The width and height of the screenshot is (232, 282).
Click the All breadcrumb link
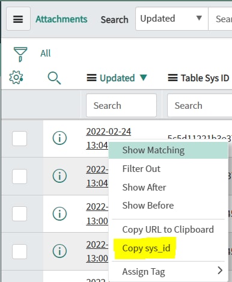click(x=46, y=54)
